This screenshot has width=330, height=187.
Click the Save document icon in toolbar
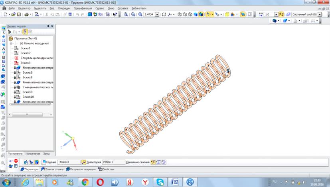[19, 14]
